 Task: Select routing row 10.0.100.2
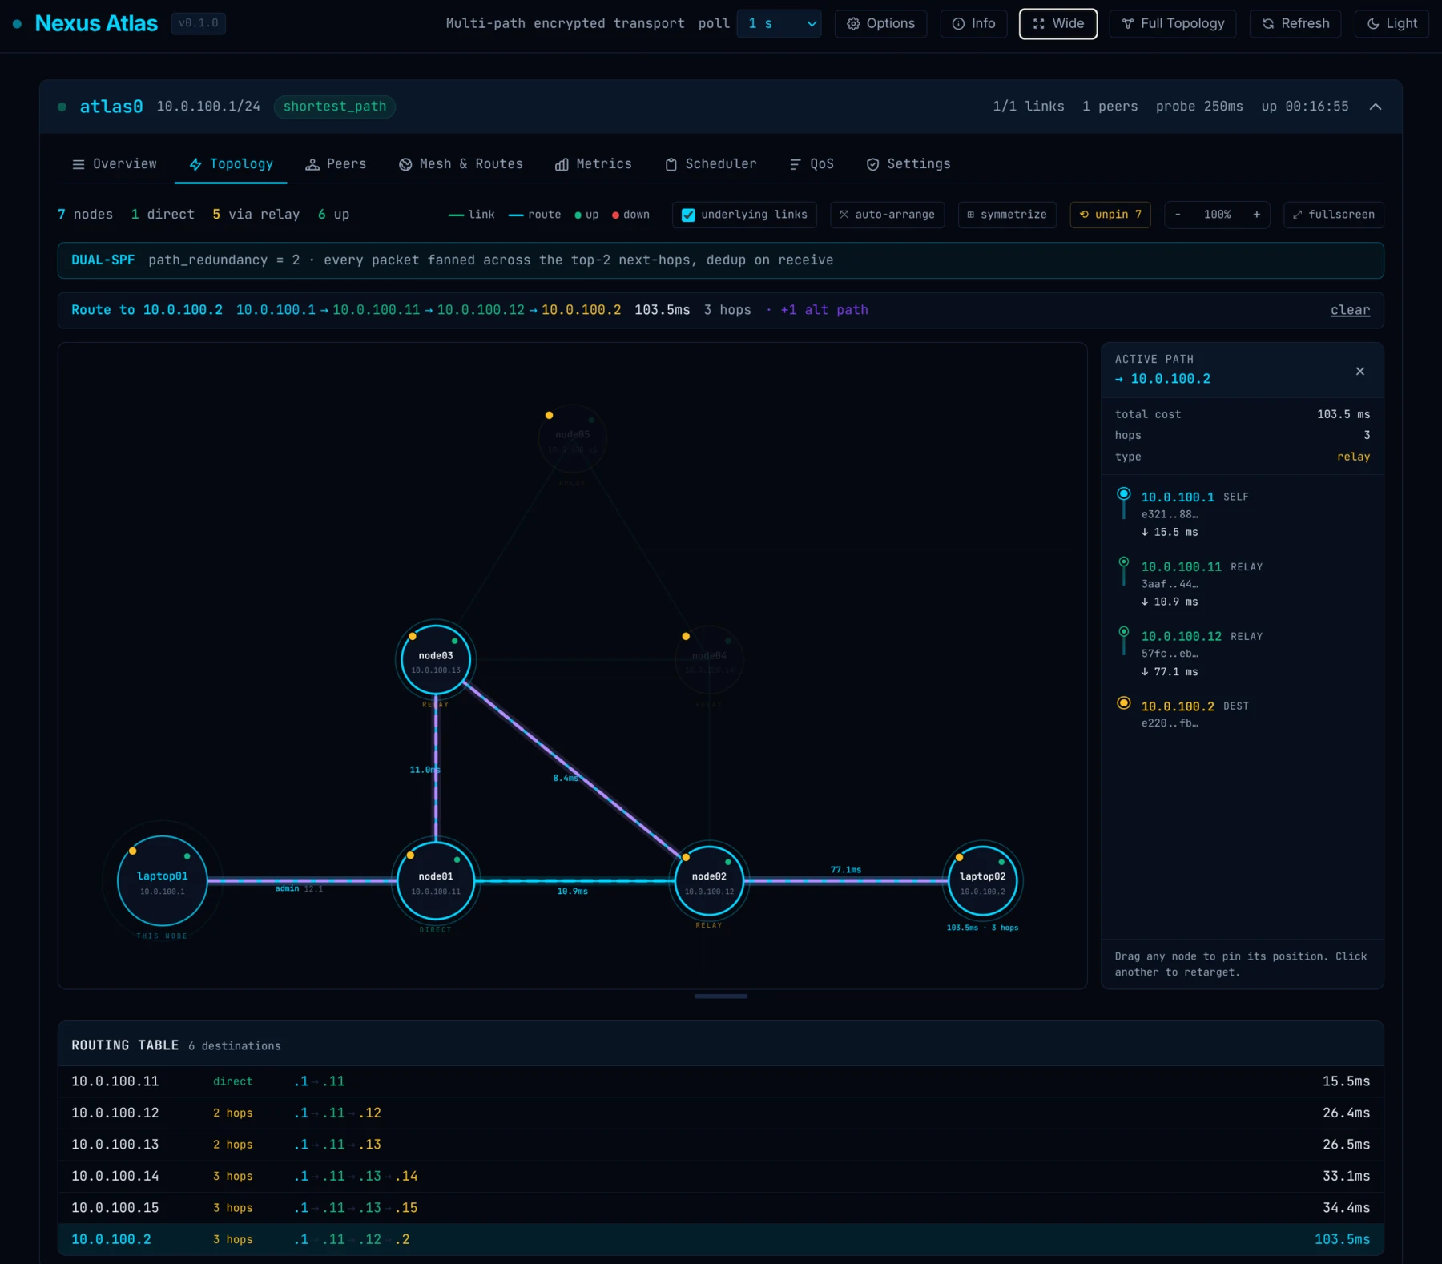coord(721,1239)
